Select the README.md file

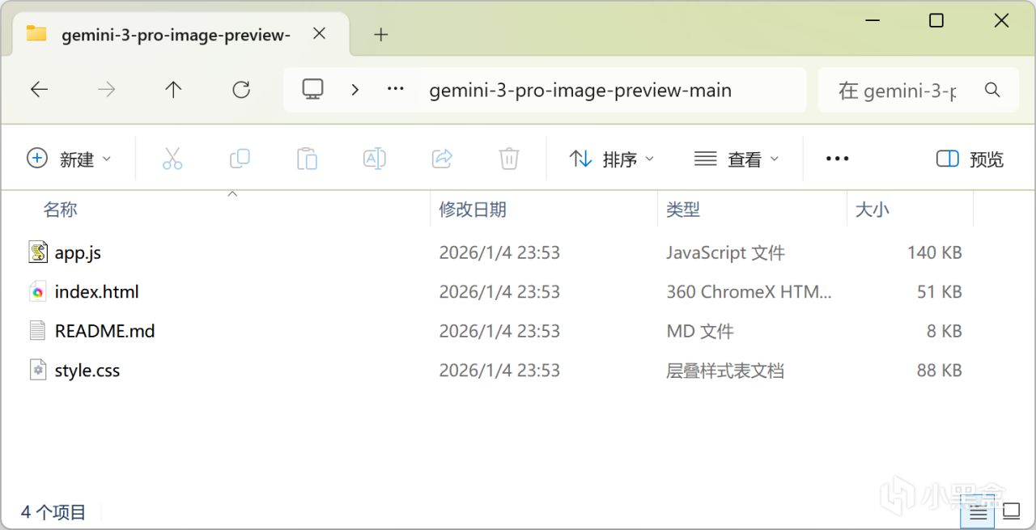[x=104, y=331]
